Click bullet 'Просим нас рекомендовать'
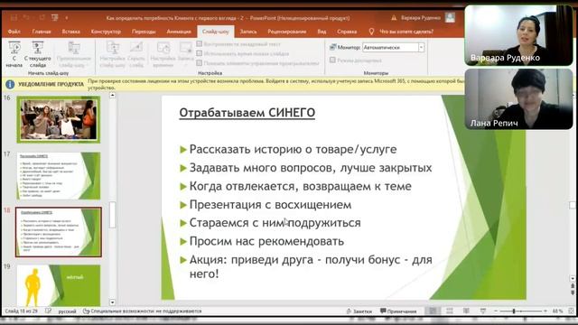The height and width of the screenshot is (325, 578). click(266, 241)
